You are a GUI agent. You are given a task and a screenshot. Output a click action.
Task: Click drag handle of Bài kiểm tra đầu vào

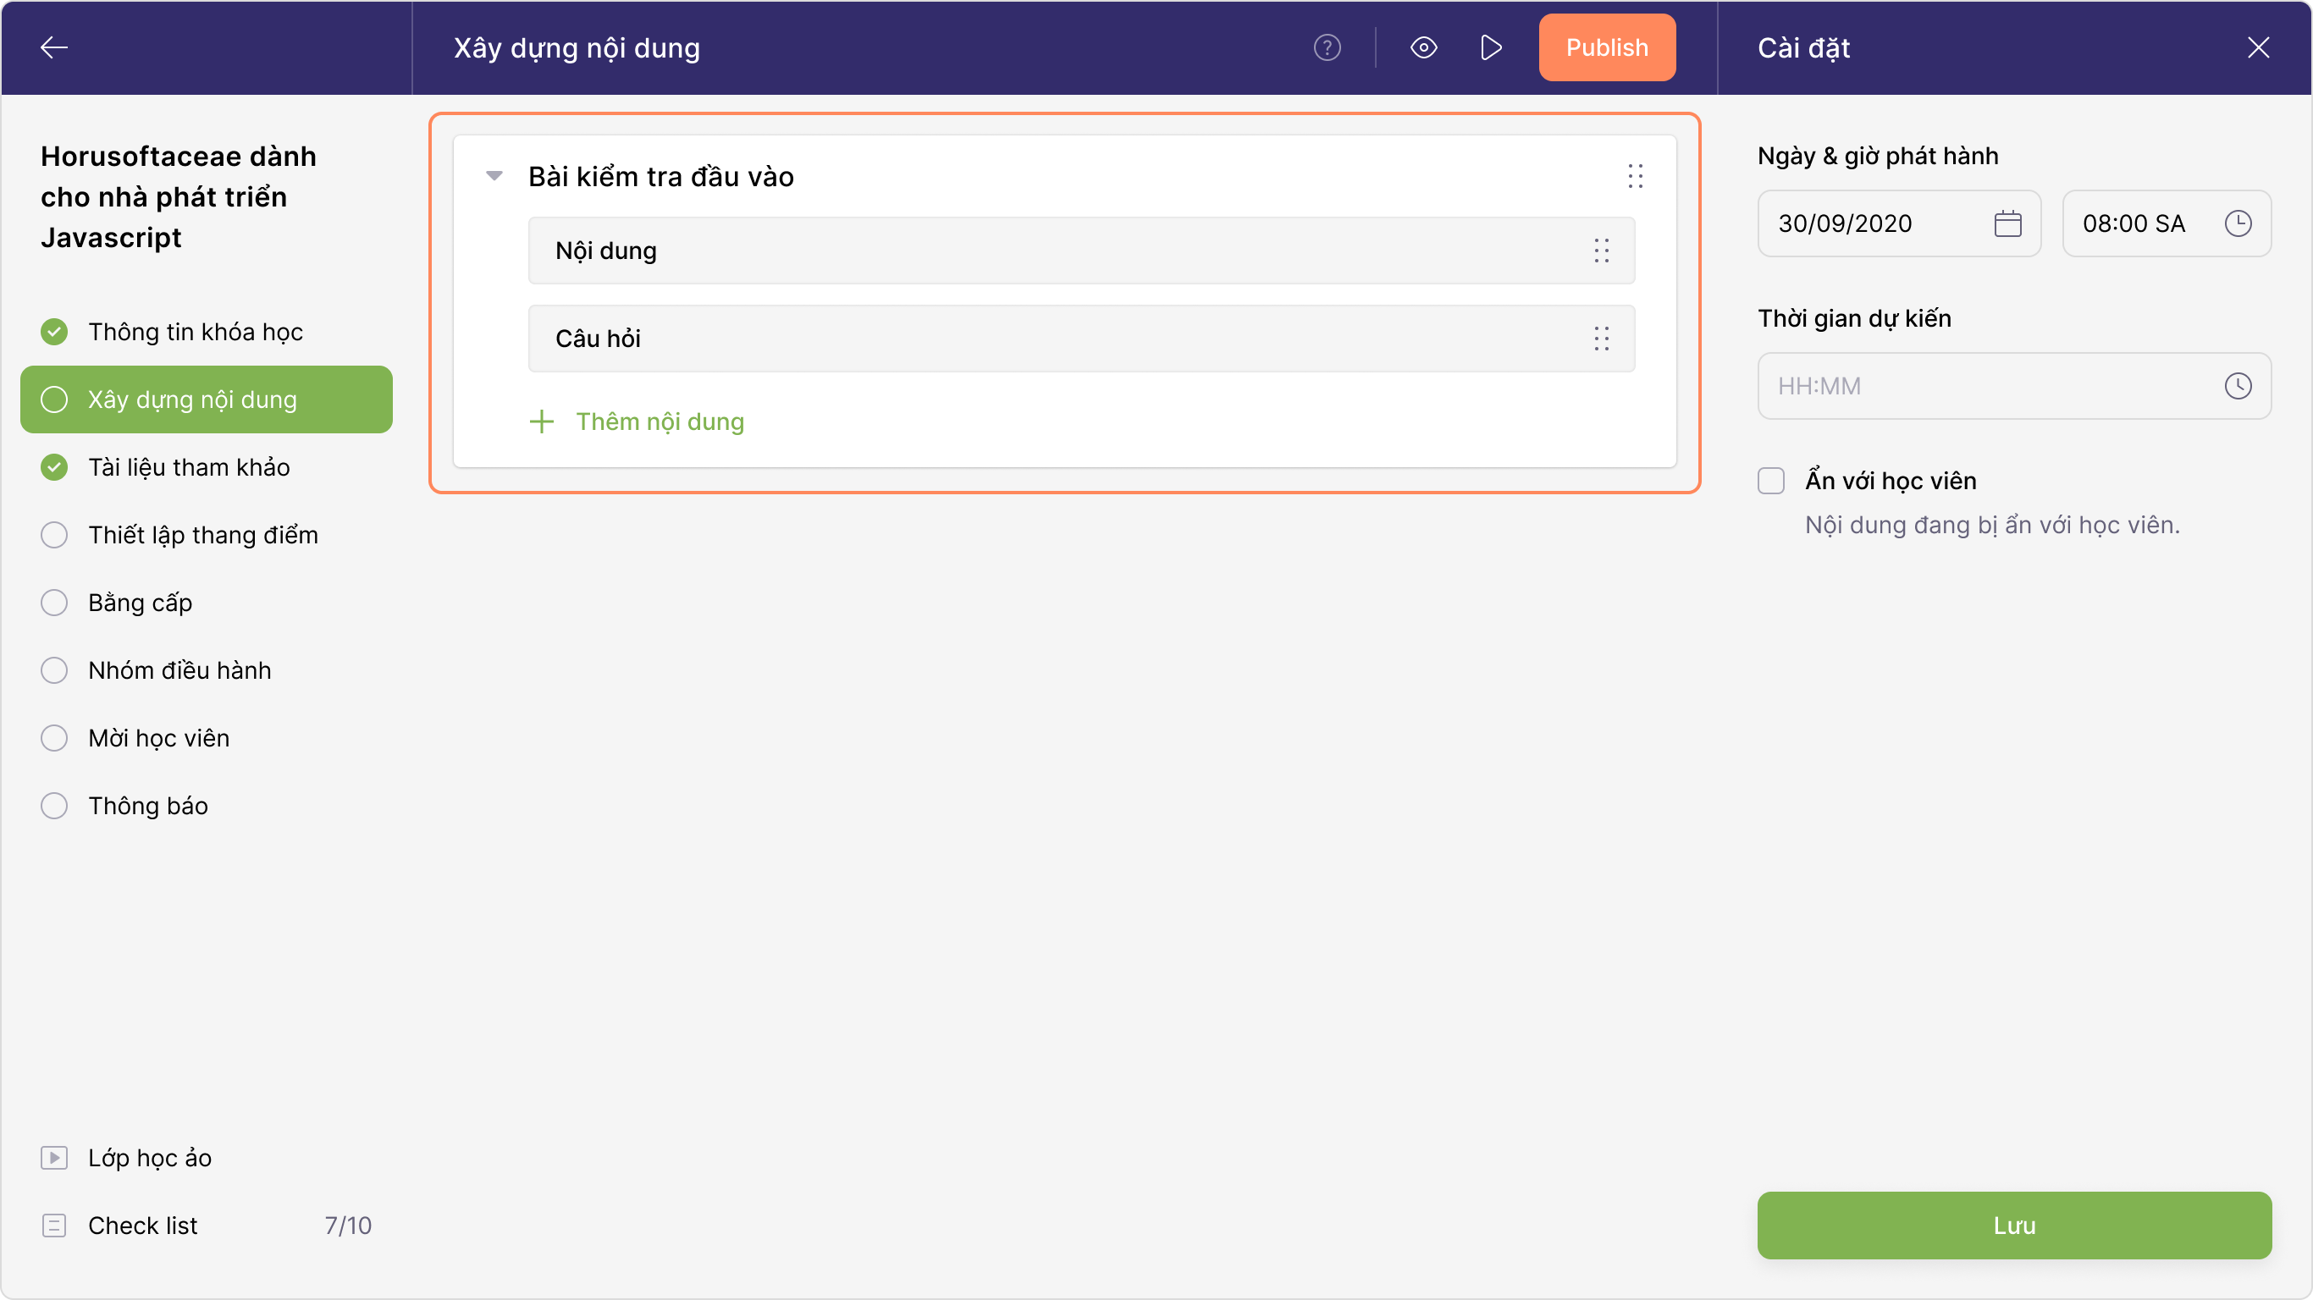click(x=1634, y=176)
